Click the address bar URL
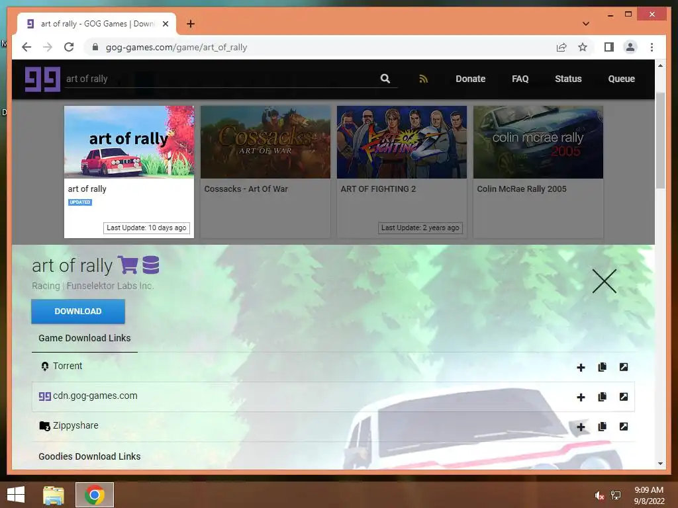The image size is (678, 508). (176, 47)
